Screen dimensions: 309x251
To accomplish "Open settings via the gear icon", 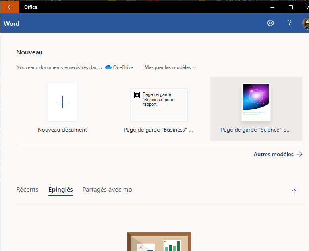I will pos(270,23).
